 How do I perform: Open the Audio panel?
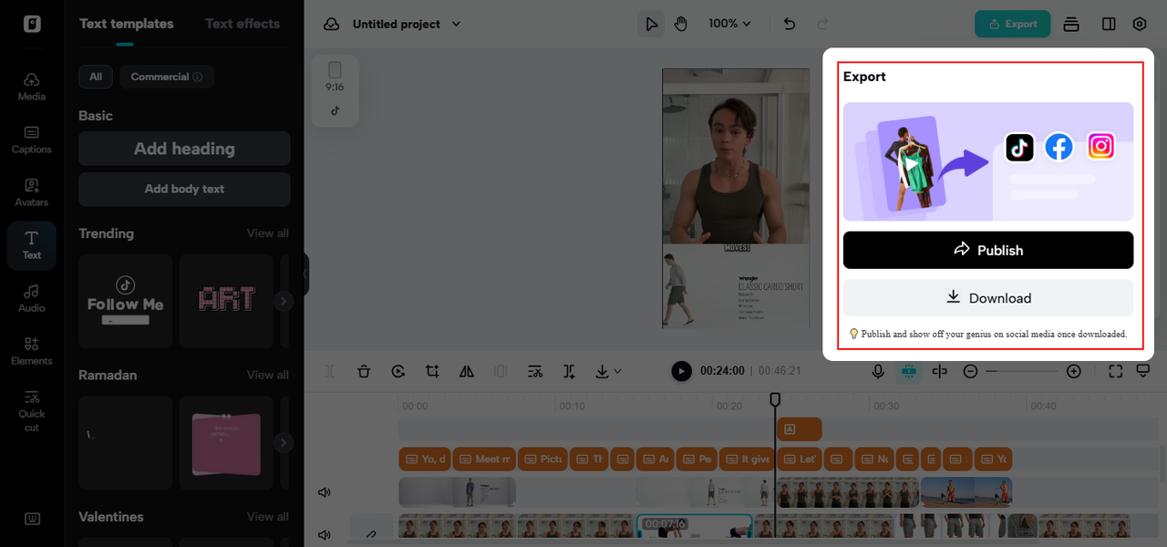click(32, 297)
